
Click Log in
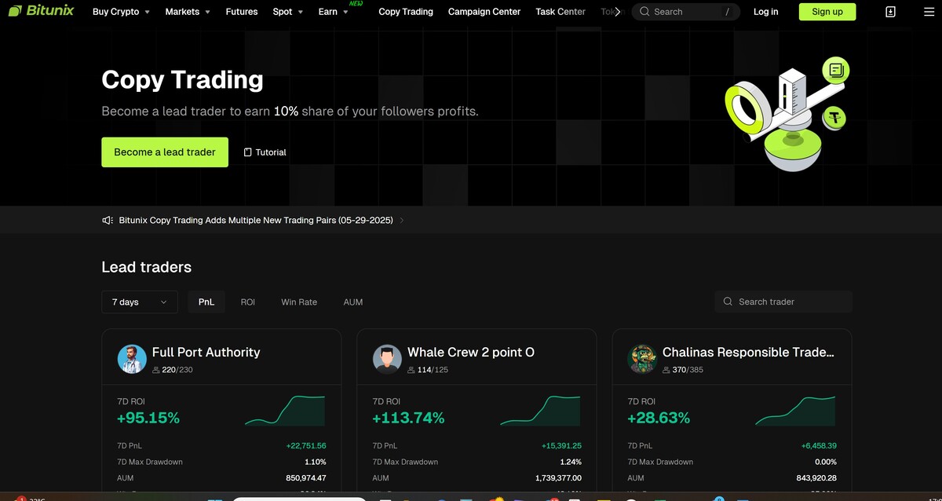click(765, 12)
